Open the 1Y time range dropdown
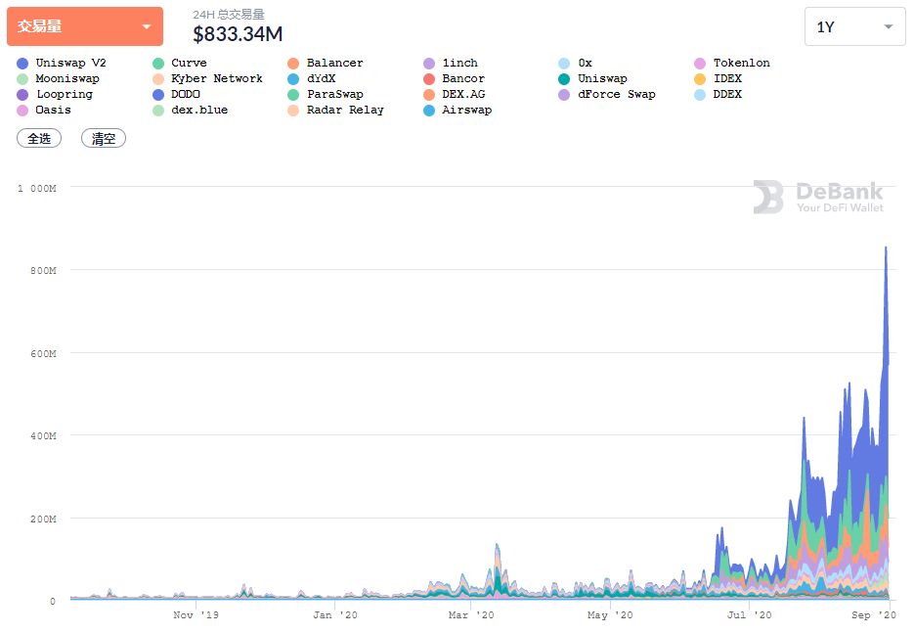The height and width of the screenshot is (633, 914). tap(854, 26)
